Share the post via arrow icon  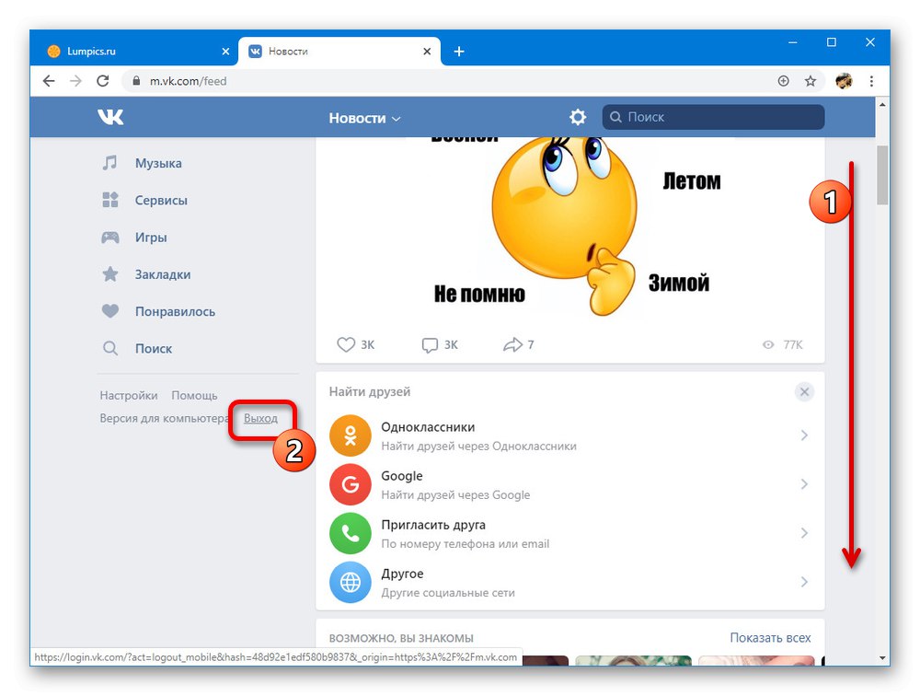click(x=512, y=344)
